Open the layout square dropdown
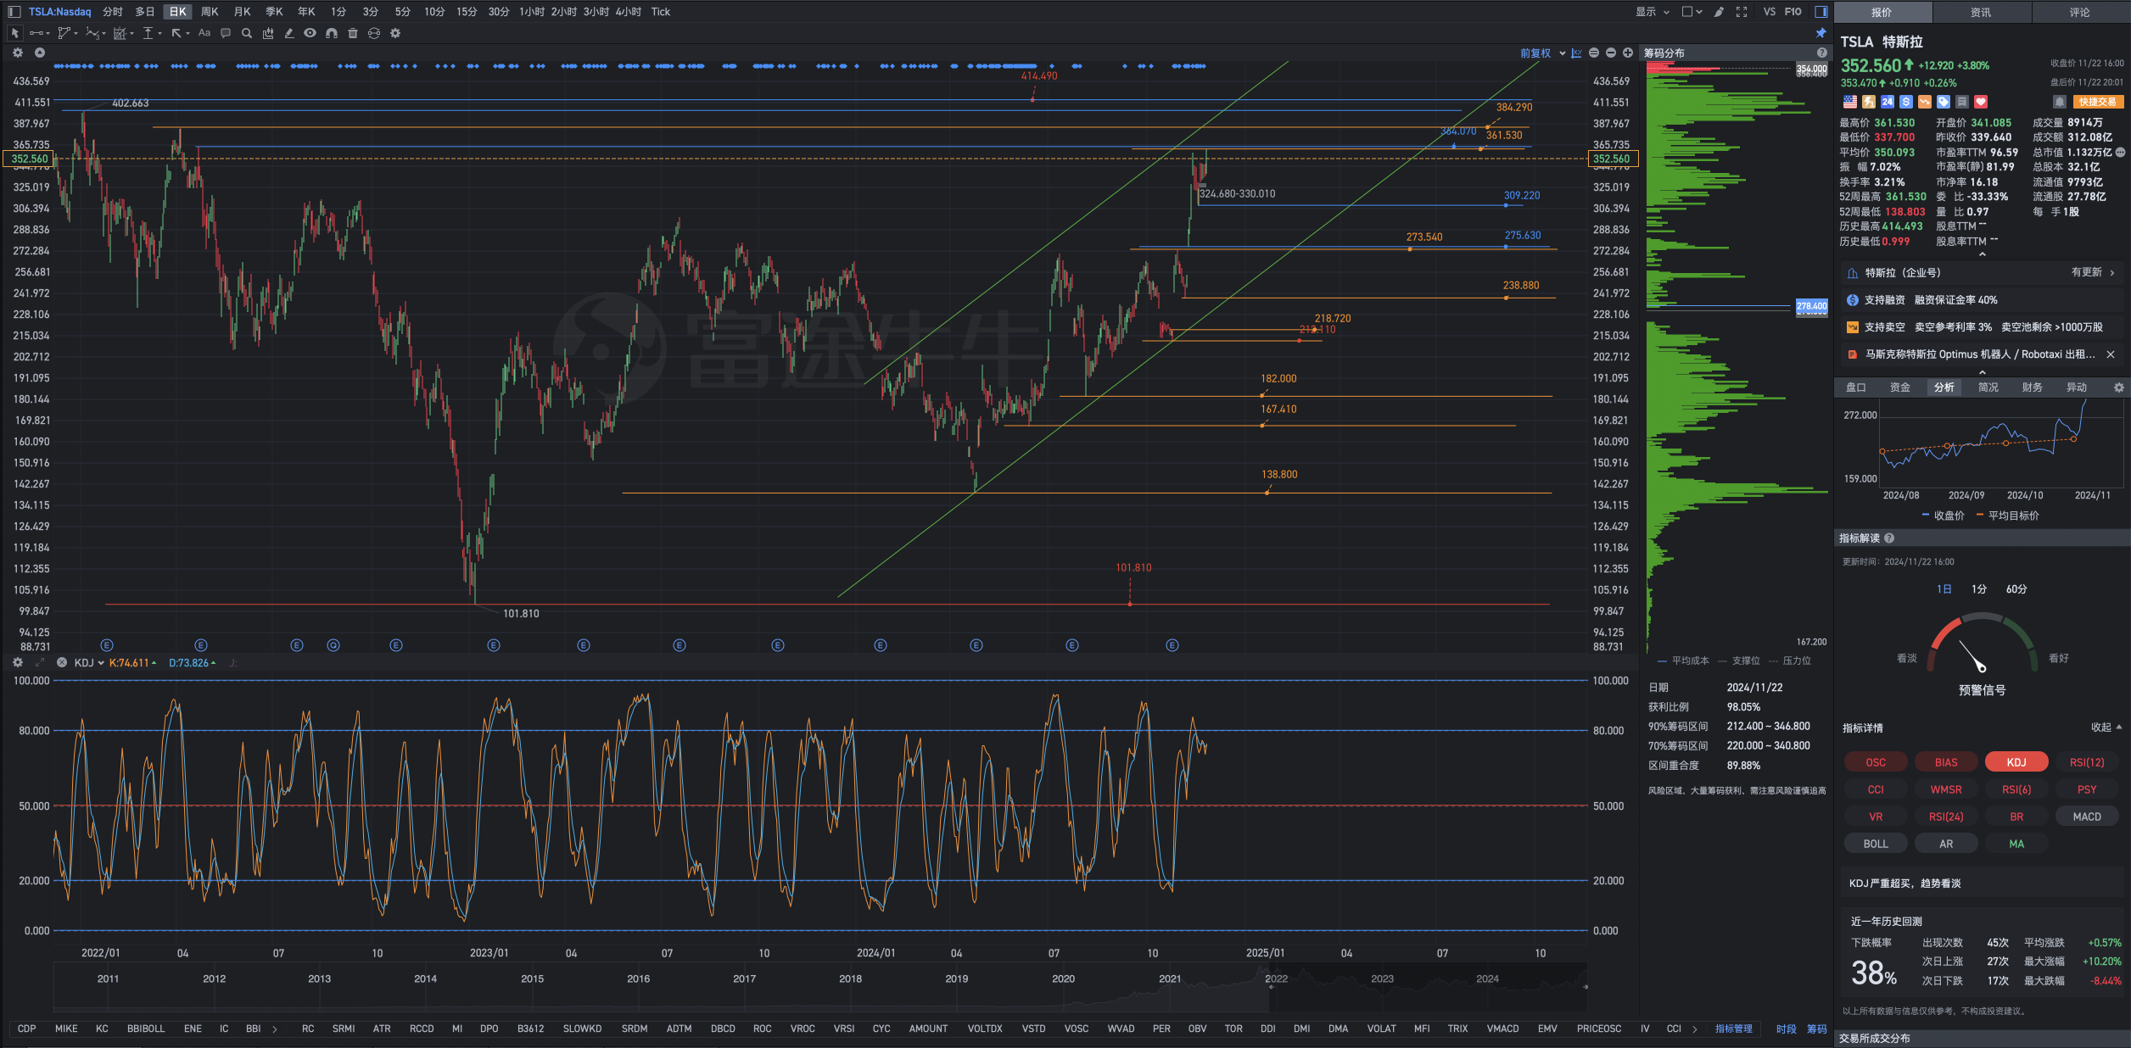Image resolution: width=2131 pixels, height=1048 pixels. coord(1692,12)
